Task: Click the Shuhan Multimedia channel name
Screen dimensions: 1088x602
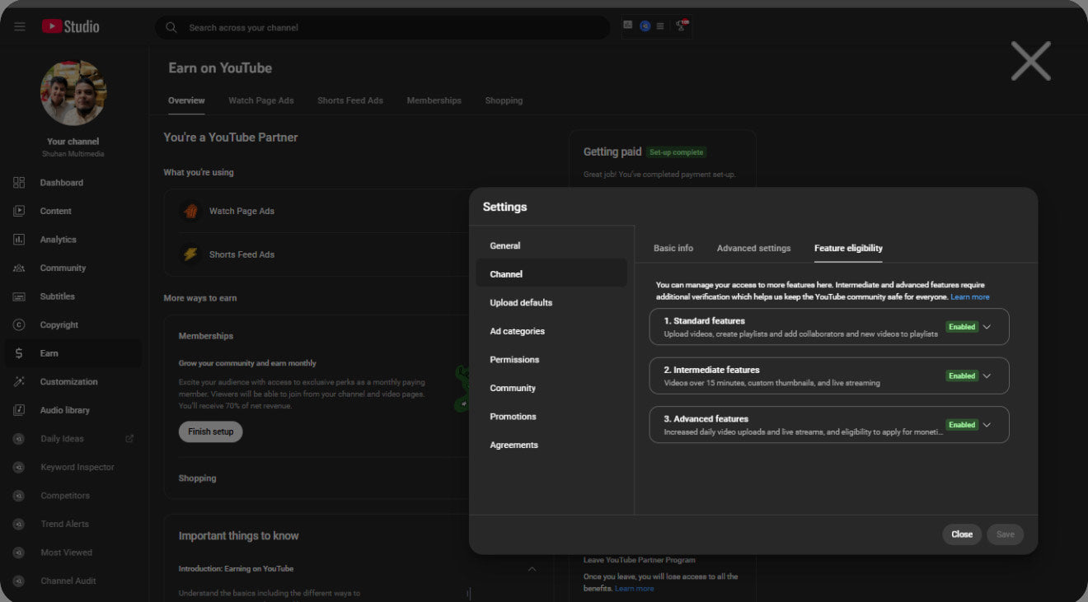Action: [73, 154]
